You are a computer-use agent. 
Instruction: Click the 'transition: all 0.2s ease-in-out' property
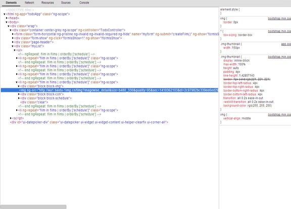click(x=243, y=98)
